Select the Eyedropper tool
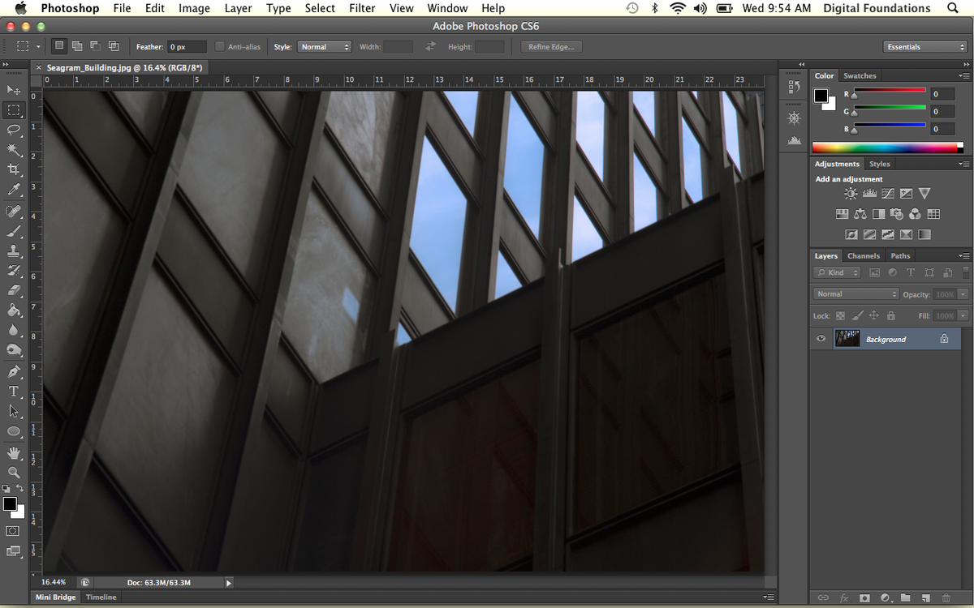Viewport: 974px width, 608px height. click(x=14, y=190)
